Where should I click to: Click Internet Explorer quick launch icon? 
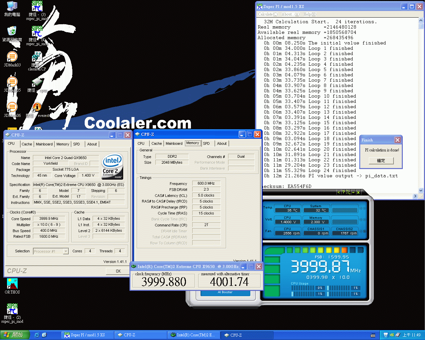click(37, 335)
